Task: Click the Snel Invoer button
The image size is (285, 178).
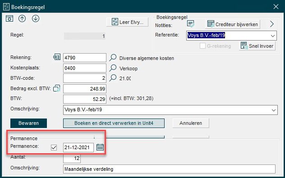Action: [x=257, y=46]
